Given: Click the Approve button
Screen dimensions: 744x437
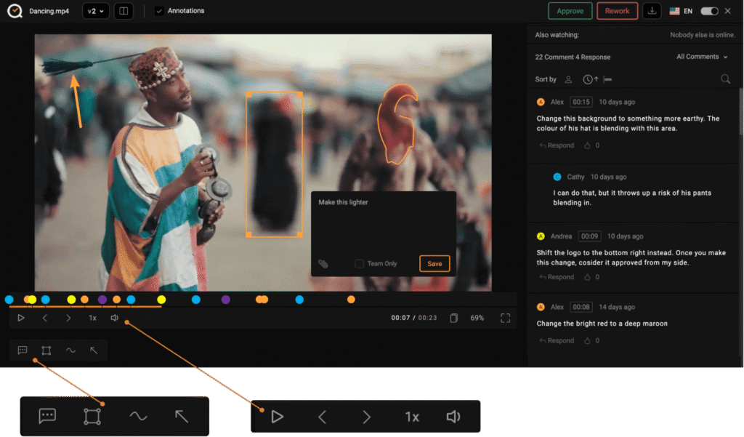Looking at the screenshot, I should coord(570,11).
